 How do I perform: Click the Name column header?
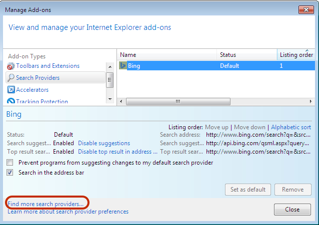click(x=167, y=55)
